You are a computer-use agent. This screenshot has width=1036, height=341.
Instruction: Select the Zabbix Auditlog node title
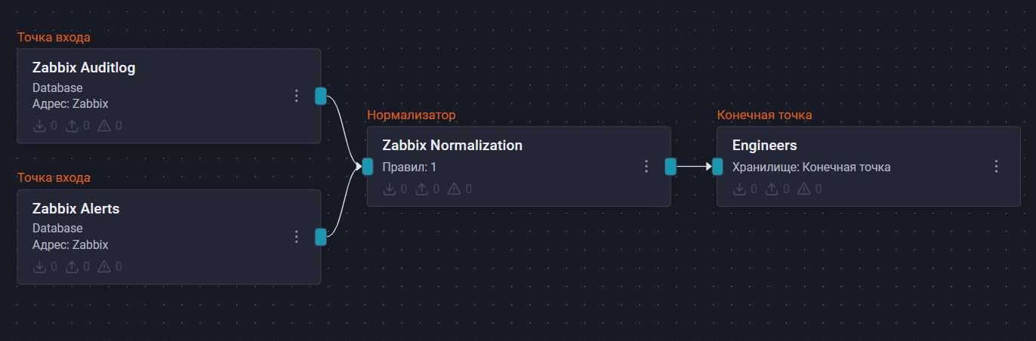84,68
